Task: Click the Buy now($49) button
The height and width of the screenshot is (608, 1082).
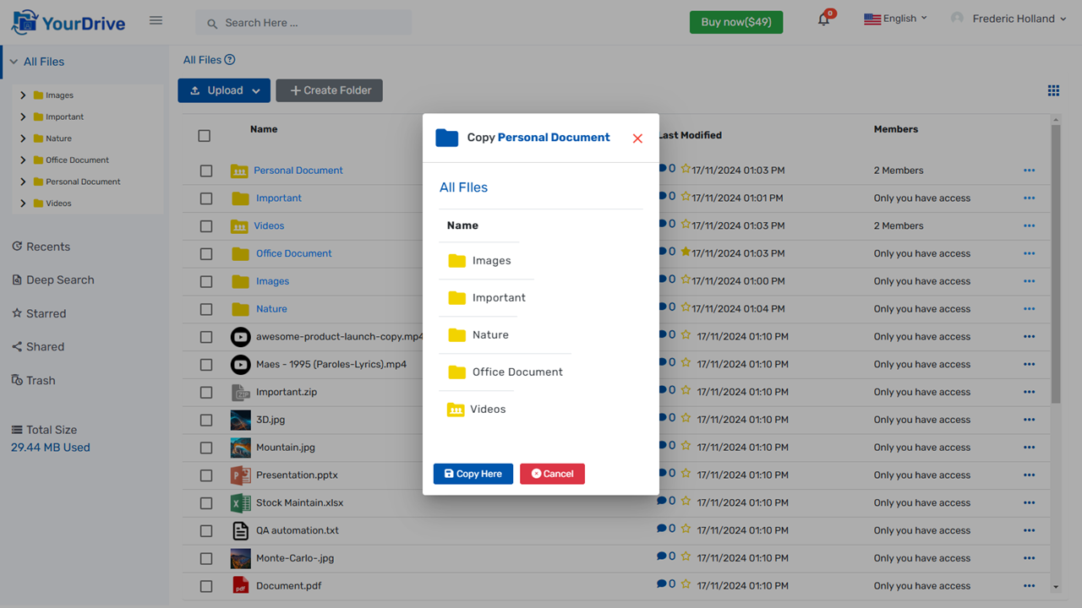Action: [x=735, y=22]
